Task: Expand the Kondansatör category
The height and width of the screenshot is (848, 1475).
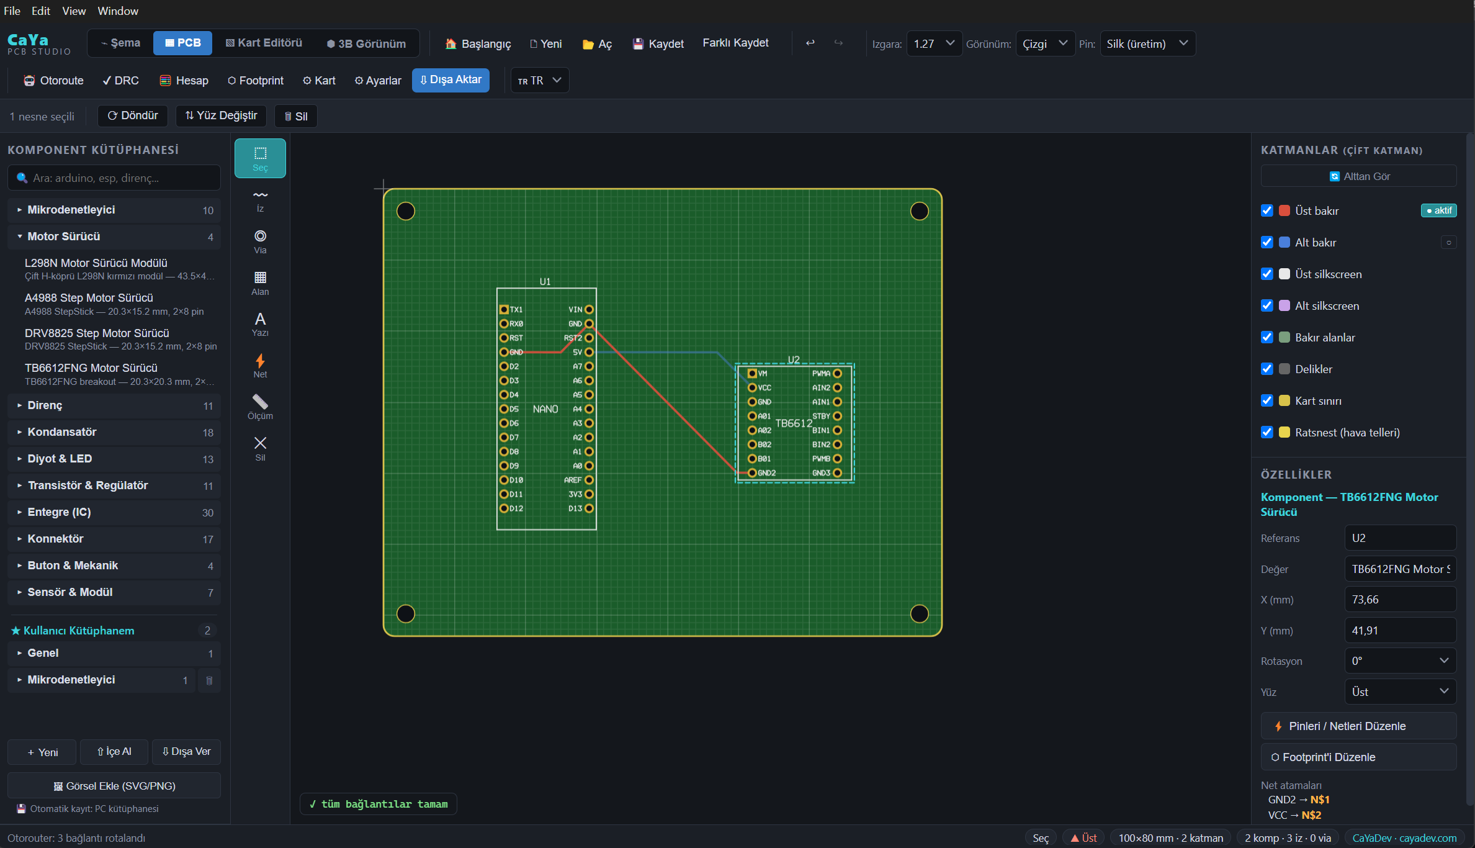Action: (115, 432)
